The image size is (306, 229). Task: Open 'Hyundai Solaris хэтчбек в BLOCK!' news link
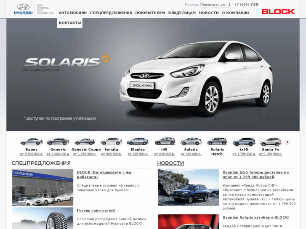[256, 218]
